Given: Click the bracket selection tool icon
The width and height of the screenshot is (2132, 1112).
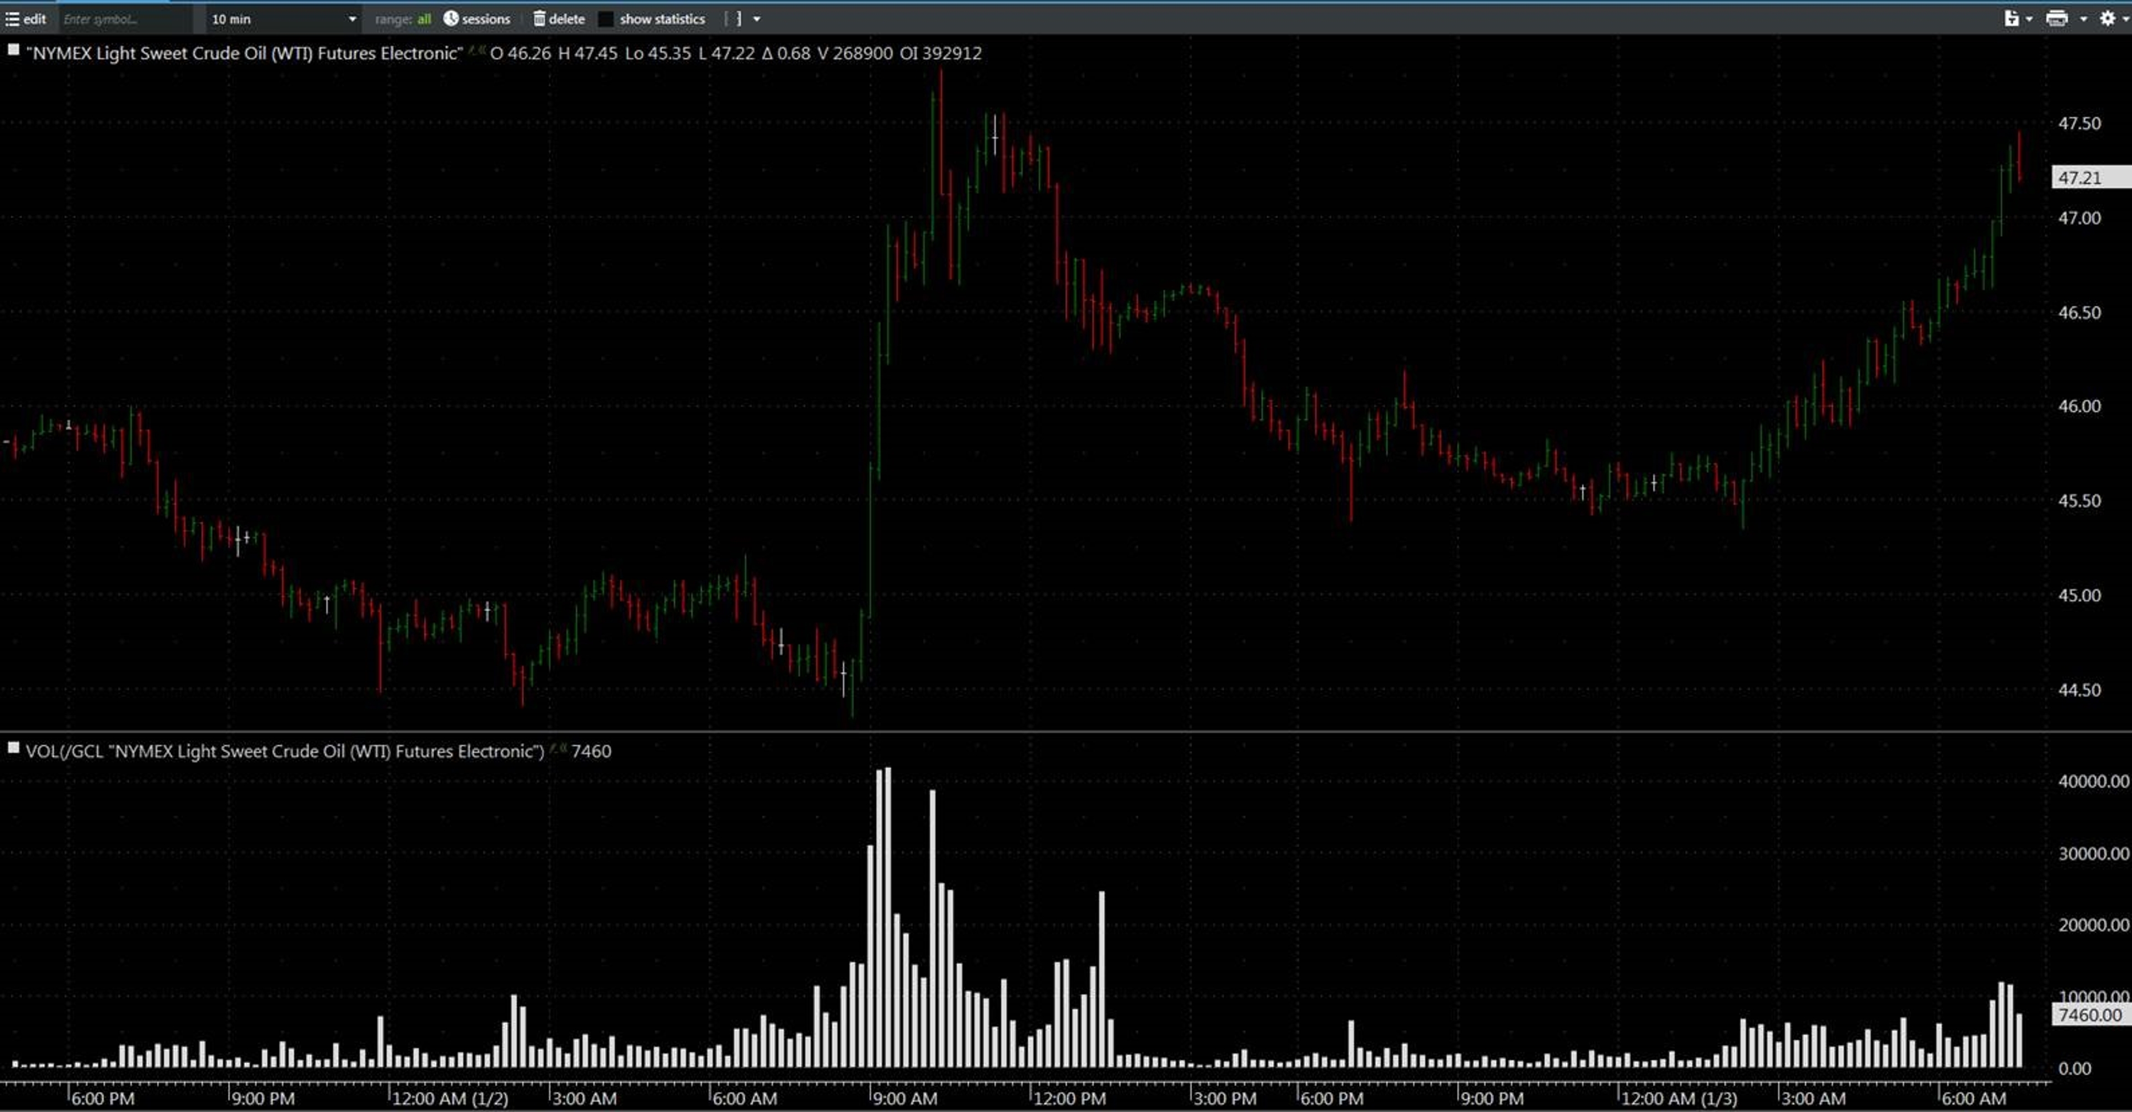Looking at the screenshot, I should (x=732, y=18).
